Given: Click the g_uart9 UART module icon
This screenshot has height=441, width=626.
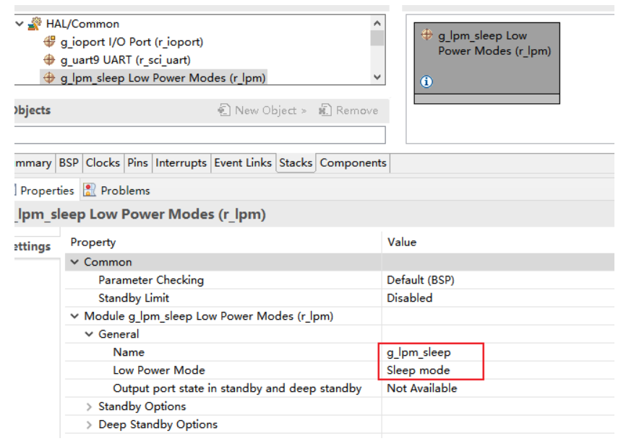Looking at the screenshot, I should (49, 60).
